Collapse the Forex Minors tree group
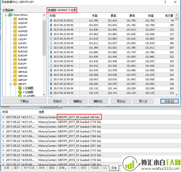This screenshot has width=181, height=172. (x=6, y=15)
